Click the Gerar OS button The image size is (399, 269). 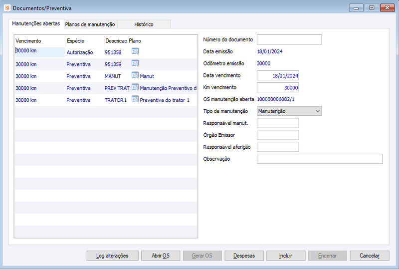pos(202,256)
